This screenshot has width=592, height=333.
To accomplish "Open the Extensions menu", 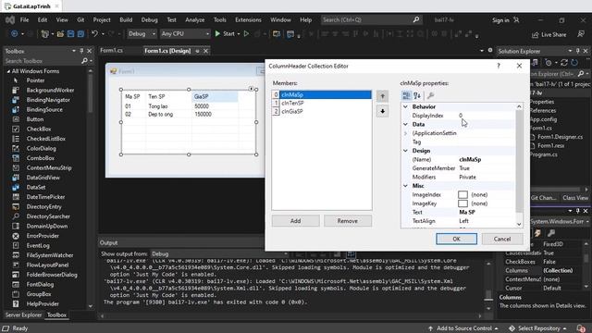I will [248, 19].
